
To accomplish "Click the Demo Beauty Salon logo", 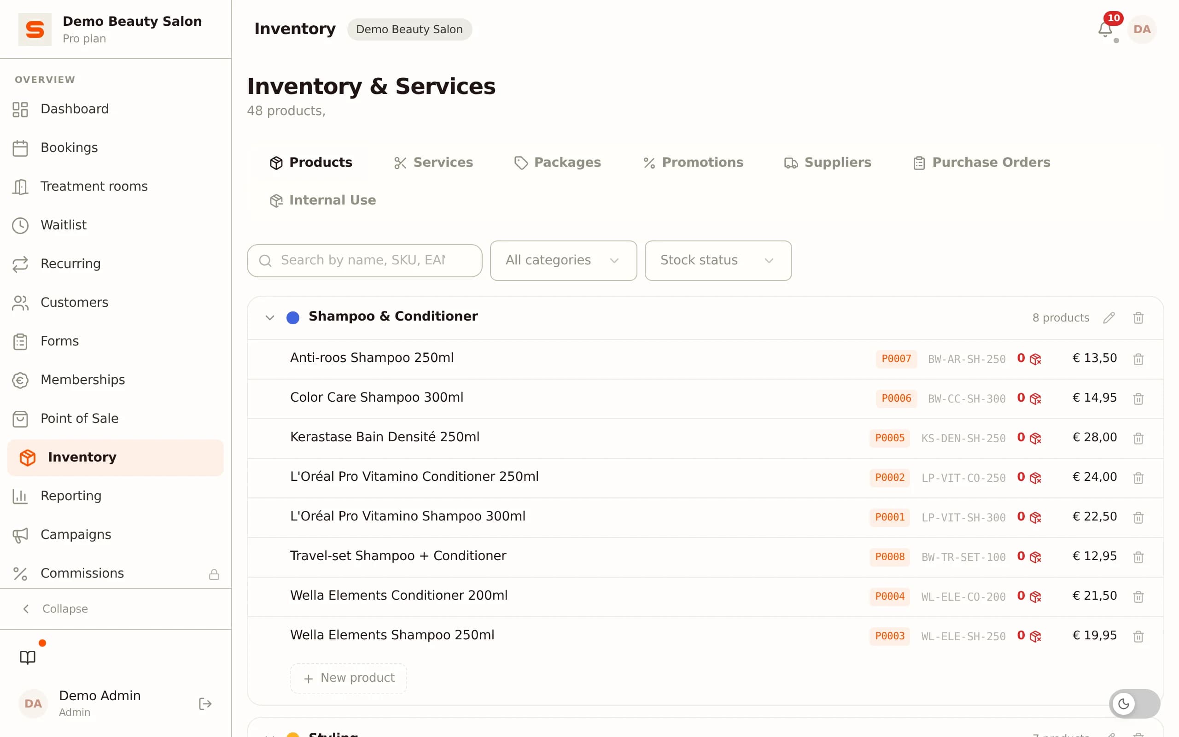I will [x=35, y=29].
